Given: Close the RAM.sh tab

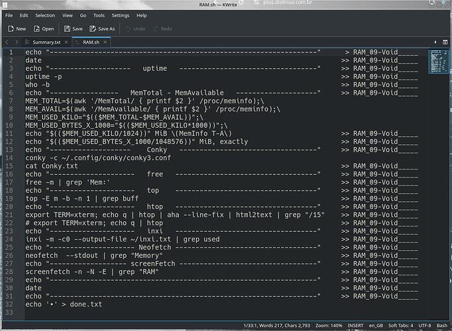Looking at the screenshot, I should click(x=105, y=42).
